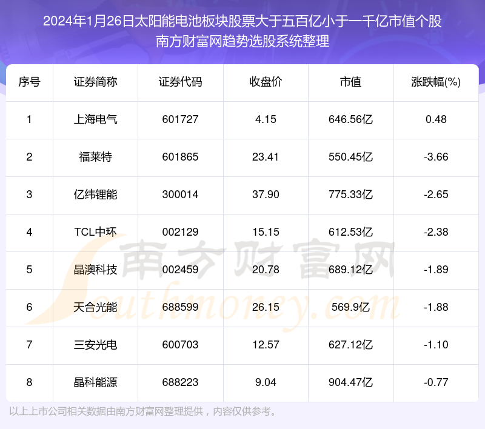
Task: Click the title line starting 2024年1月26日
Action: tap(242, 21)
